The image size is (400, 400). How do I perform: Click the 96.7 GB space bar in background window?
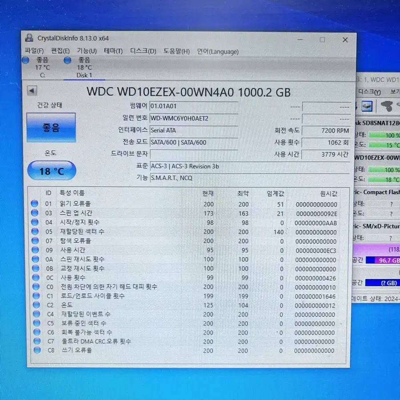point(383,260)
